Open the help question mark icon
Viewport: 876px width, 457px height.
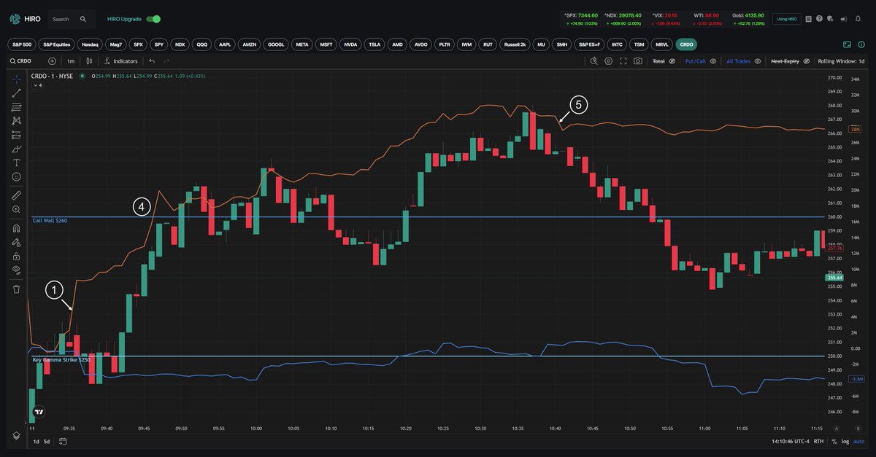point(819,19)
